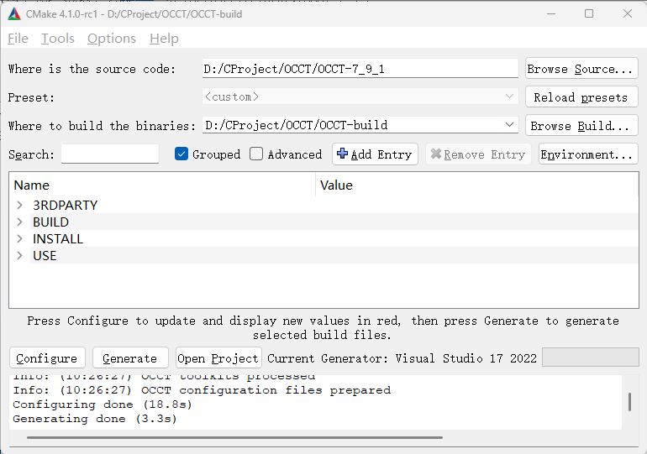
Task: Click the Generate button
Action: tap(130, 358)
